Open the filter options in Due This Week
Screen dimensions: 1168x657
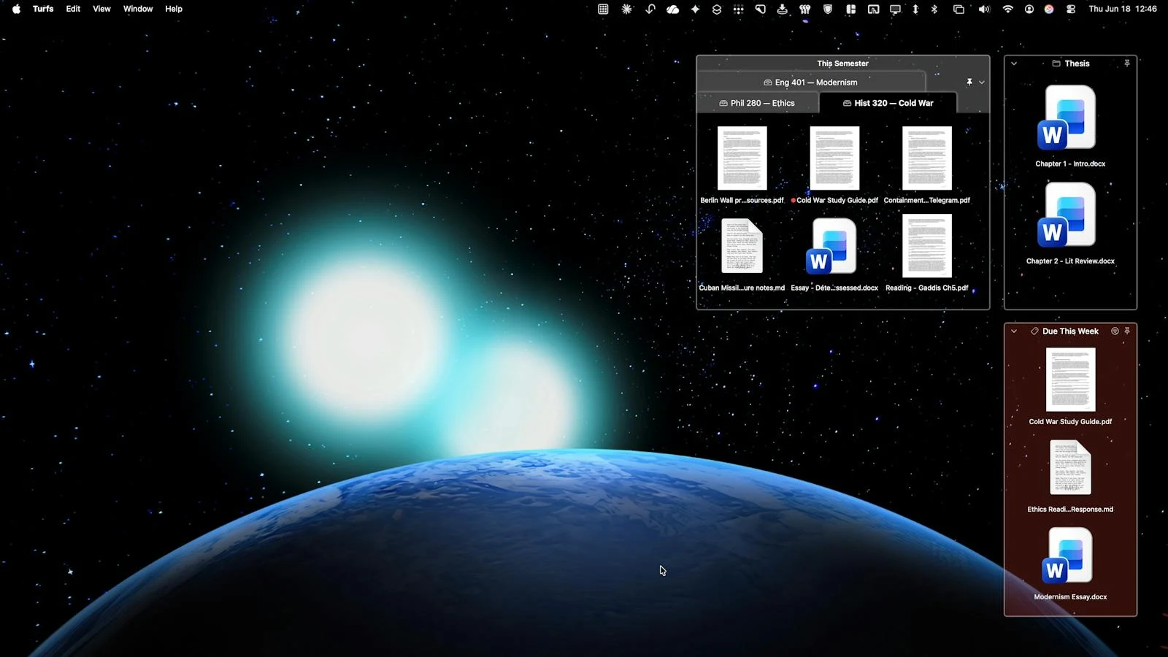pyautogui.click(x=1115, y=331)
